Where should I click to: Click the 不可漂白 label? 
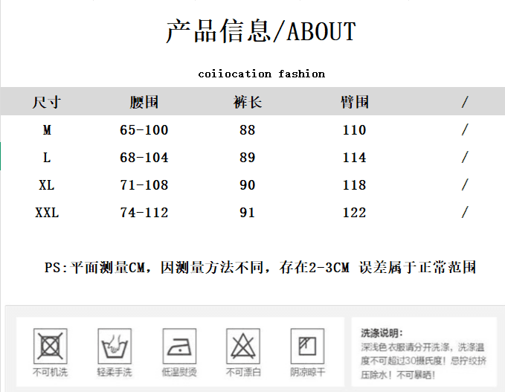click(x=243, y=373)
